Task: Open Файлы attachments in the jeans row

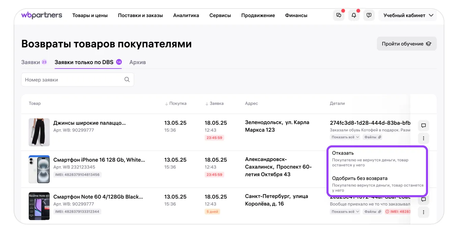Action: (372, 137)
